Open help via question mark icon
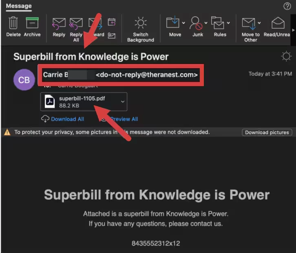This screenshot has width=296, height=253. [x=287, y=6]
